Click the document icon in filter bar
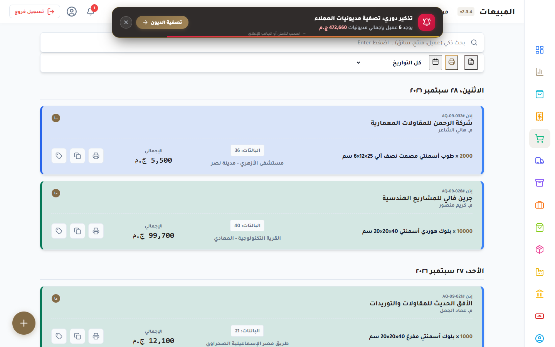This screenshot has width=555, height=347. (471, 62)
